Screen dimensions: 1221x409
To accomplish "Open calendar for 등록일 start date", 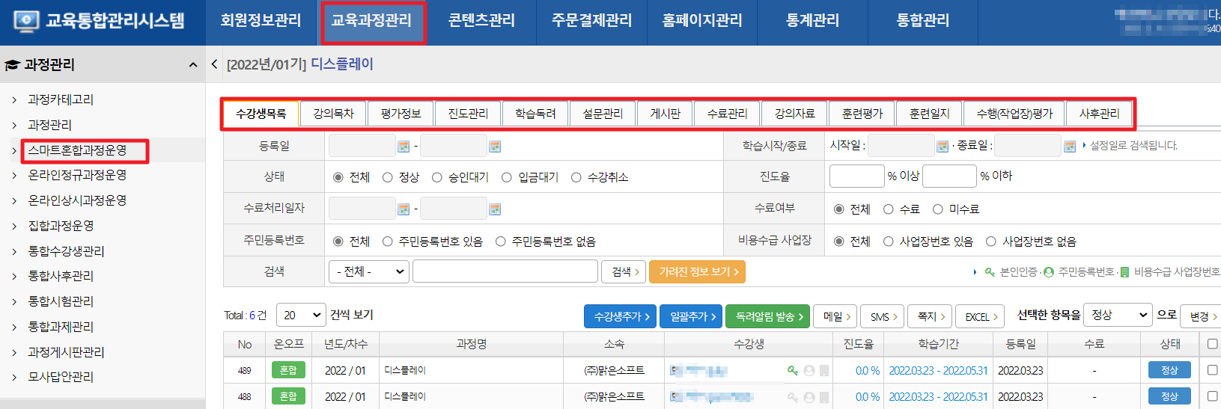I will (404, 147).
